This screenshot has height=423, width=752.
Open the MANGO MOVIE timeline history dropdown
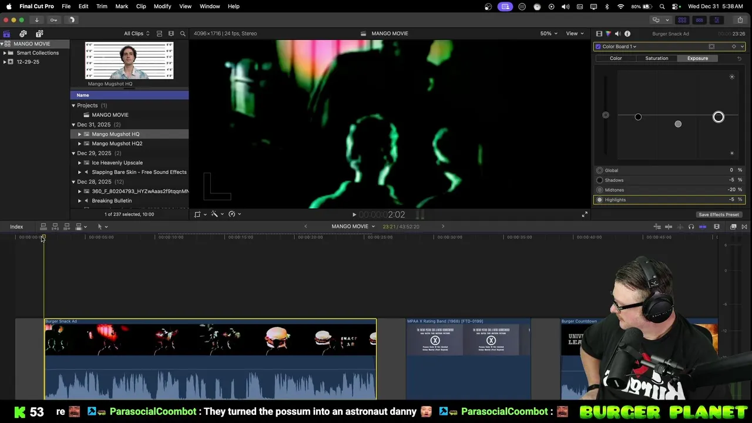point(353,227)
